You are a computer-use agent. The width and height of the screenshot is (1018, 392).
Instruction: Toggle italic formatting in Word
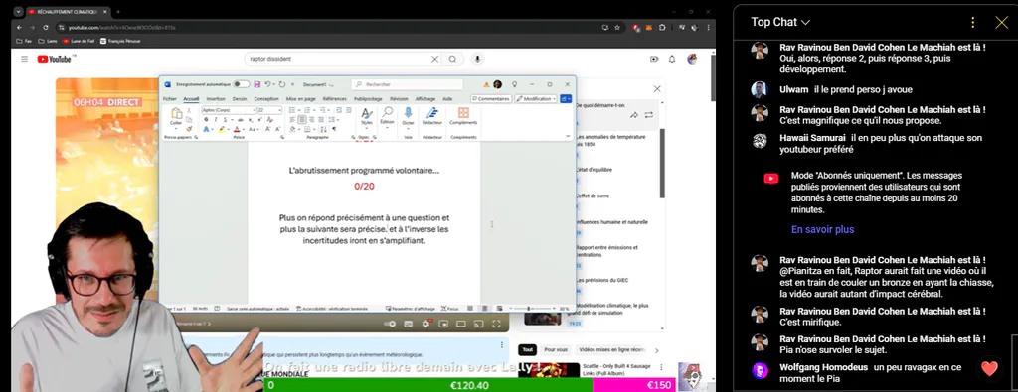pos(215,120)
